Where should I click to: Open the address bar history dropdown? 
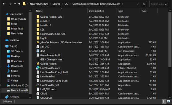click(x=138, y=4)
